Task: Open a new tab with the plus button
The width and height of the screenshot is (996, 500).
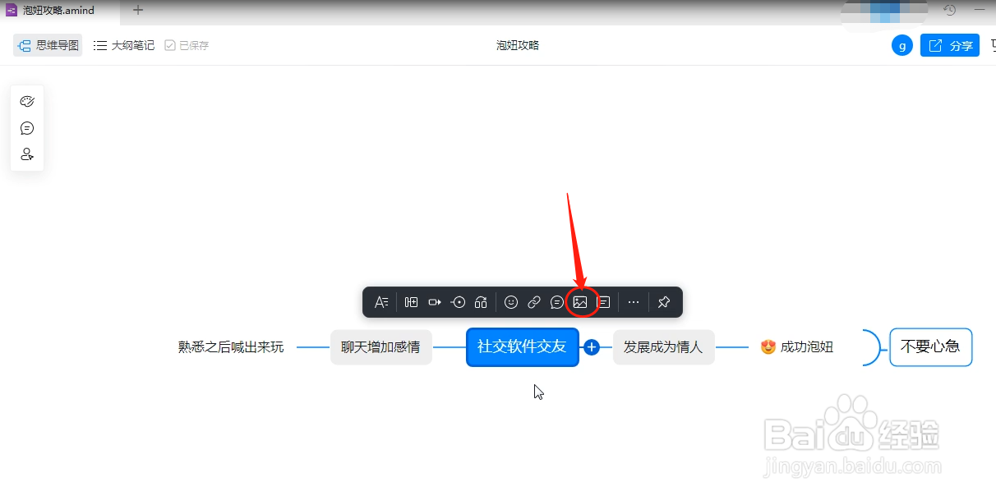Action: [137, 11]
